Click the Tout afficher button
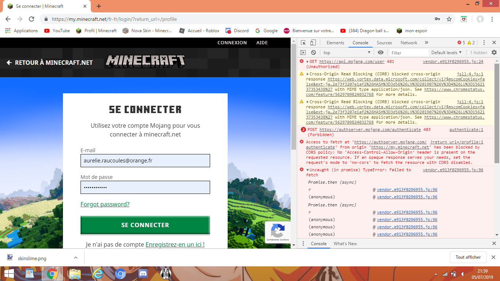 click(468, 257)
